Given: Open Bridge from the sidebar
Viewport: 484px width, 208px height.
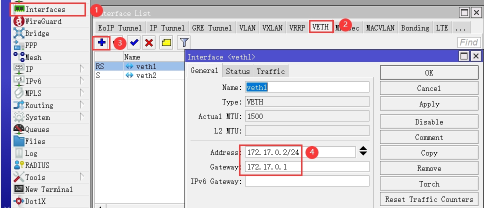Looking at the screenshot, I should 37,33.
